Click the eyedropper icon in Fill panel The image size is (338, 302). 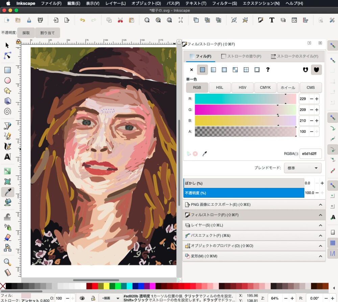point(204,154)
